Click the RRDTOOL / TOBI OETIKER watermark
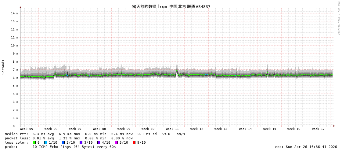Viewport: 342px width, 151px height. click(x=339, y=18)
